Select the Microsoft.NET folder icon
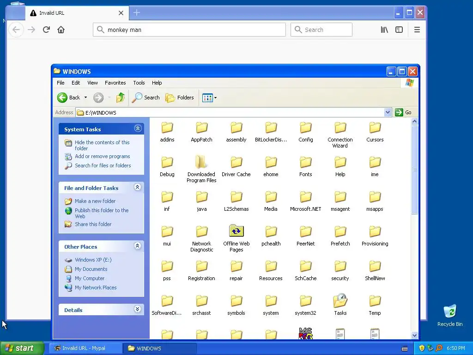This screenshot has height=355, width=473. click(x=306, y=197)
